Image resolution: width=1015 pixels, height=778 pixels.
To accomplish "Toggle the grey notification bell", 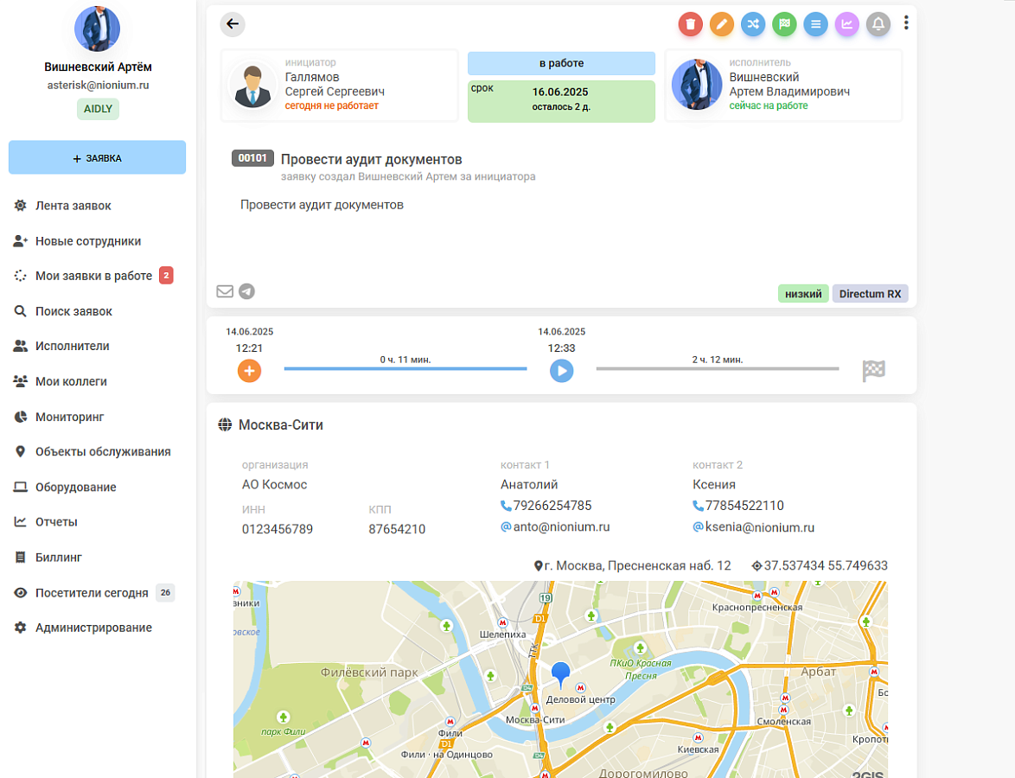I will point(878,24).
